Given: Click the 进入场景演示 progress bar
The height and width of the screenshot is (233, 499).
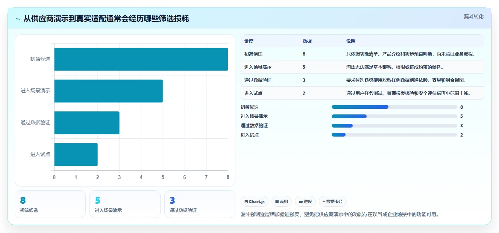Looking at the screenshot, I should 394,116.
